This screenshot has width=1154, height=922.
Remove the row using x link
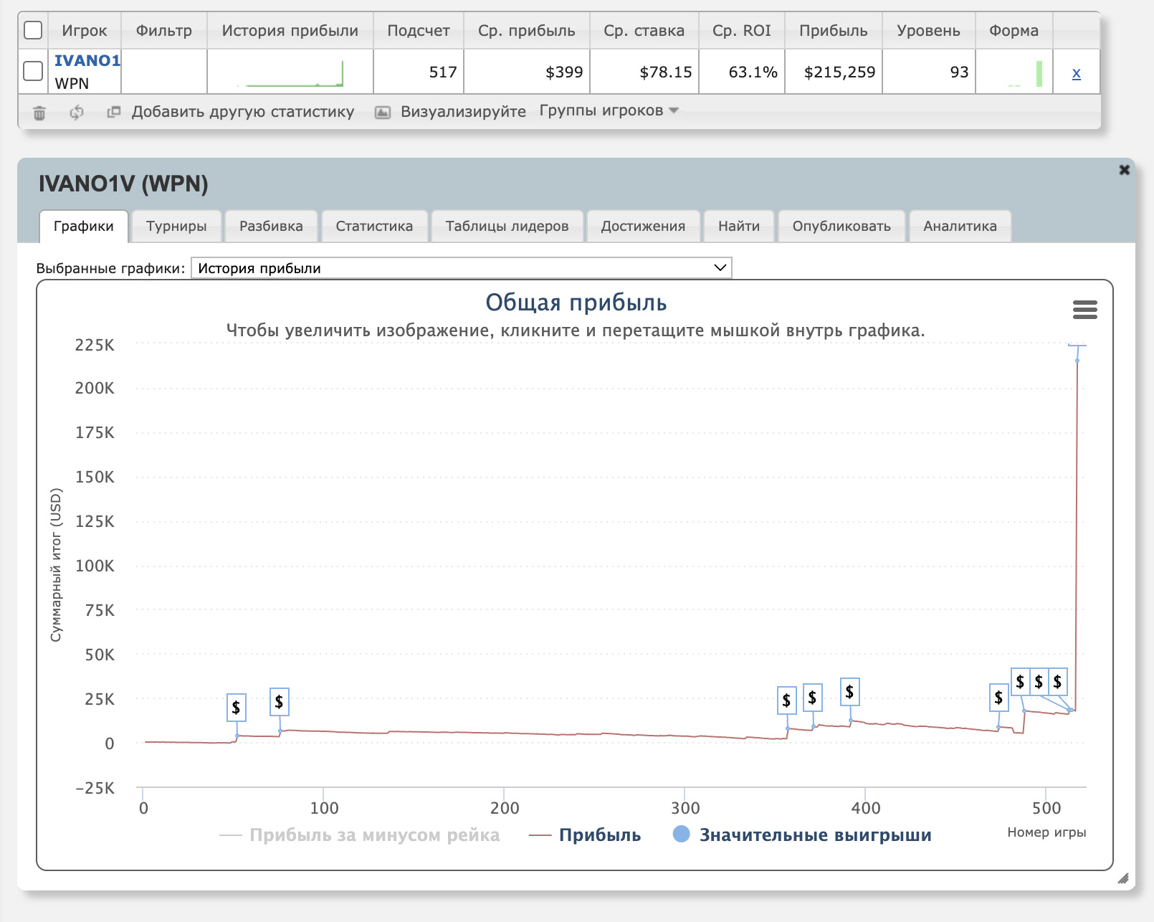point(1076,73)
